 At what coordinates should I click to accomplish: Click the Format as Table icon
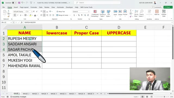102,11
